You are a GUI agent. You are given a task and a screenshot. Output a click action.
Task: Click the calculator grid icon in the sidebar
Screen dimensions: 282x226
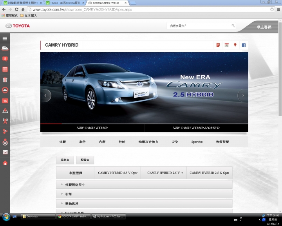5,69
